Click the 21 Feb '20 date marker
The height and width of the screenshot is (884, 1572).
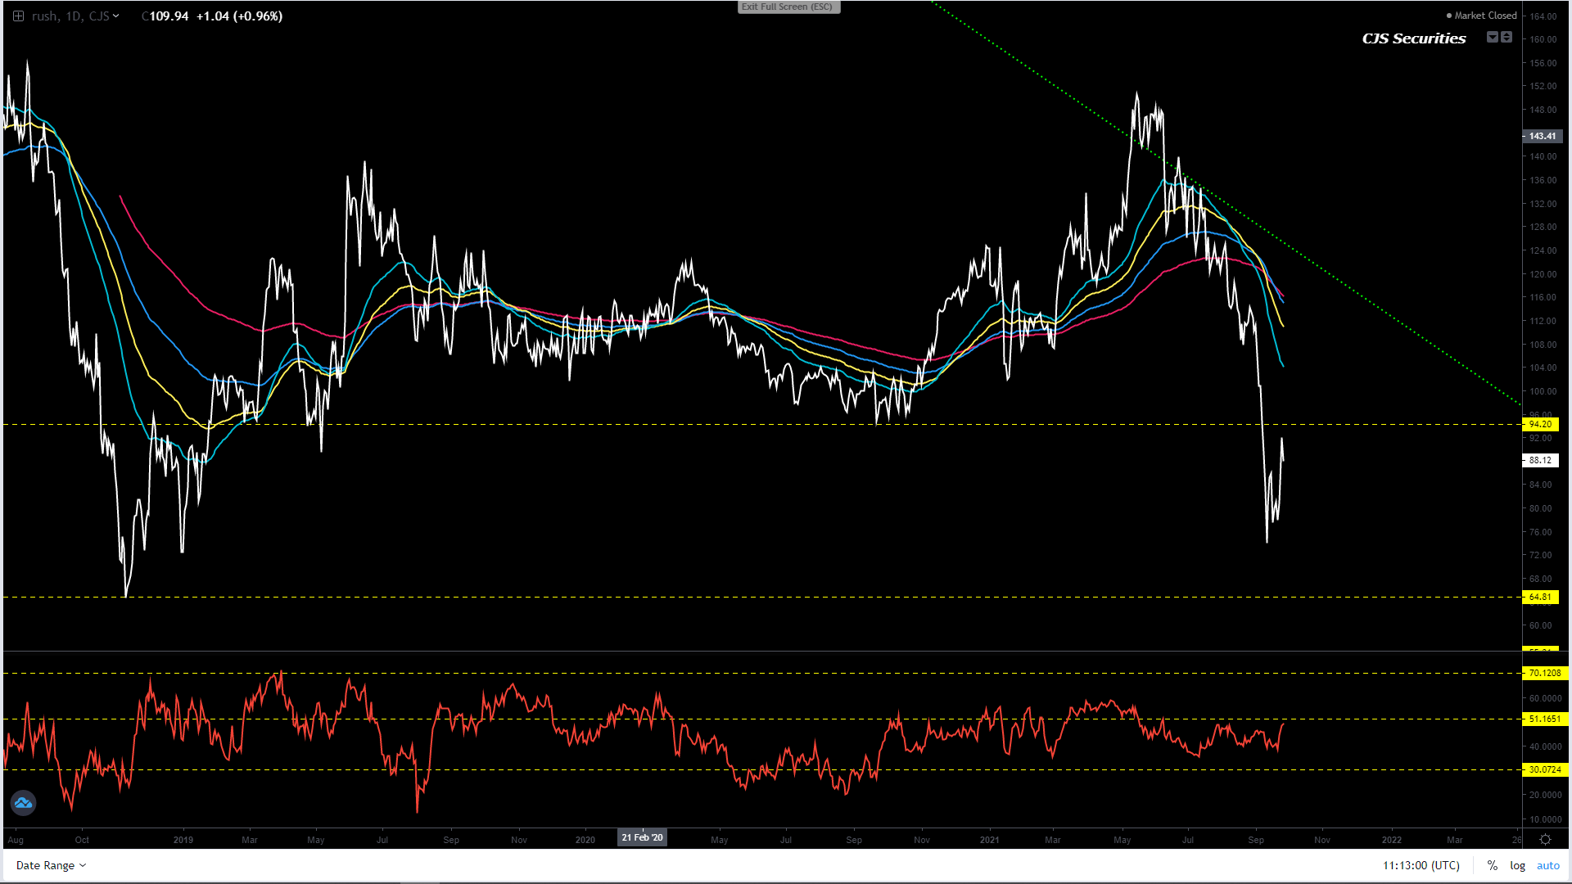(642, 837)
